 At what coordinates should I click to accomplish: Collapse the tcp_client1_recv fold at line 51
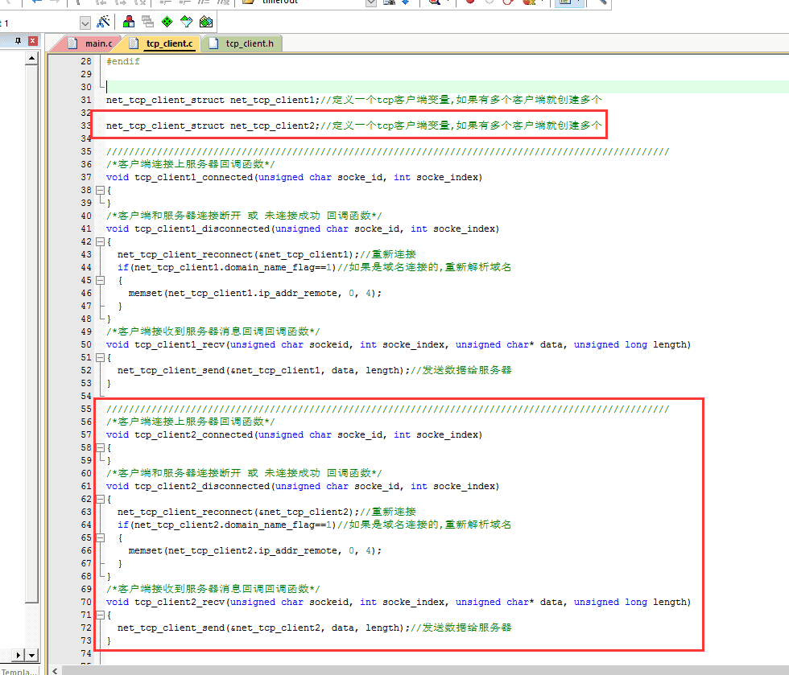101,357
